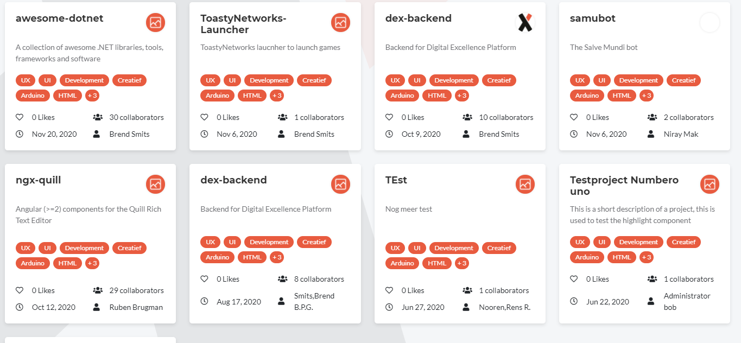The image size is (741, 343).
Task: Expand the +3 tags on dex-backend card
Action: (462, 96)
